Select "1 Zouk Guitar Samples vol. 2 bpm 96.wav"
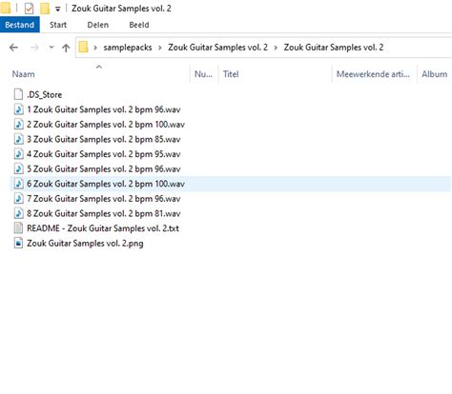Image resolution: width=452 pixels, height=394 pixels. coord(104,109)
